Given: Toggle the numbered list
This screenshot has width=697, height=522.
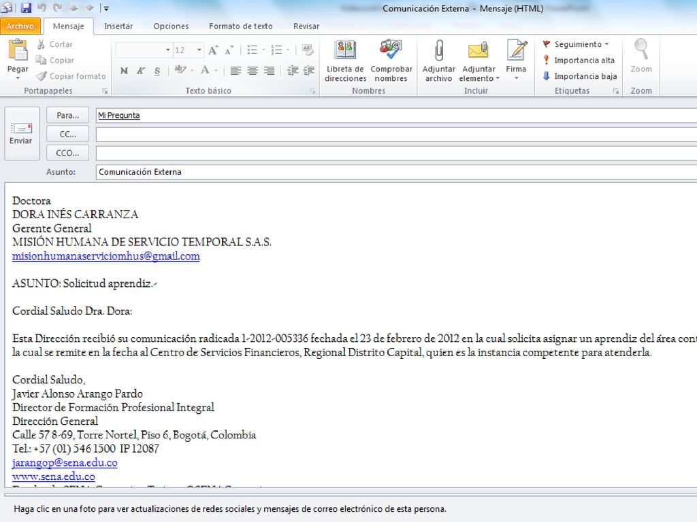Looking at the screenshot, I should tap(276, 50).
